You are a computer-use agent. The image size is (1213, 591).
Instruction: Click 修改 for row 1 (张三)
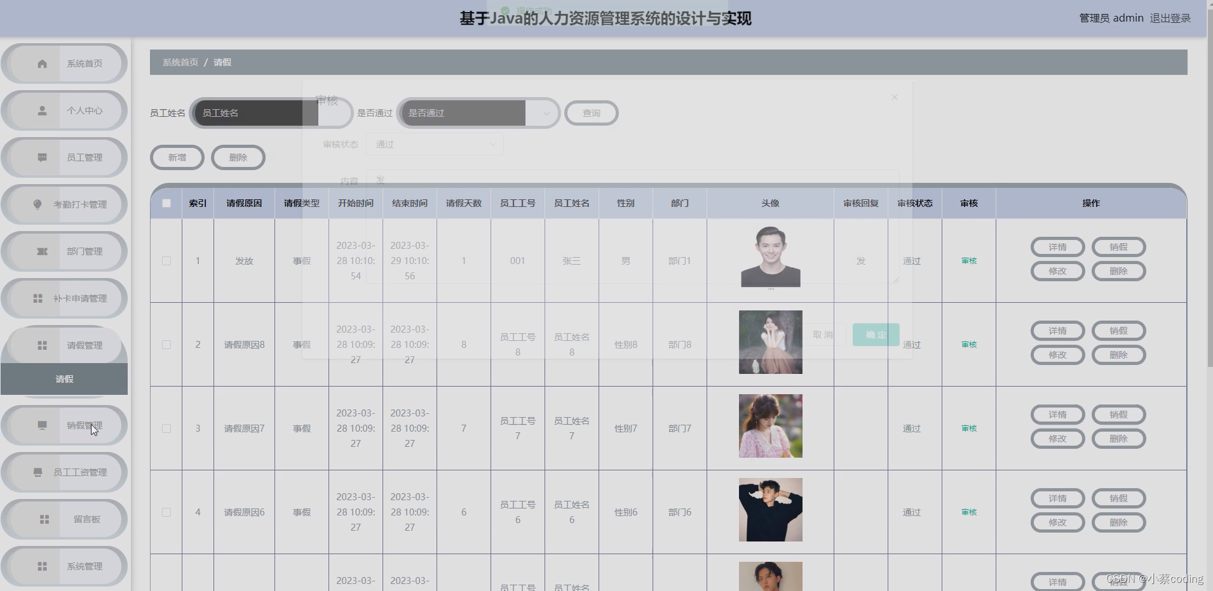click(x=1057, y=271)
